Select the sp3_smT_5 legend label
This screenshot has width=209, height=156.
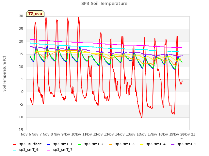(187, 144)
